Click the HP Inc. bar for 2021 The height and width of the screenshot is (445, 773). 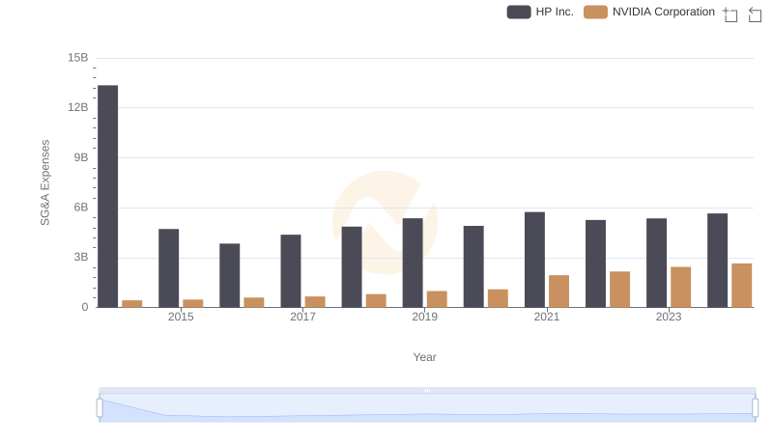[535, 260]
